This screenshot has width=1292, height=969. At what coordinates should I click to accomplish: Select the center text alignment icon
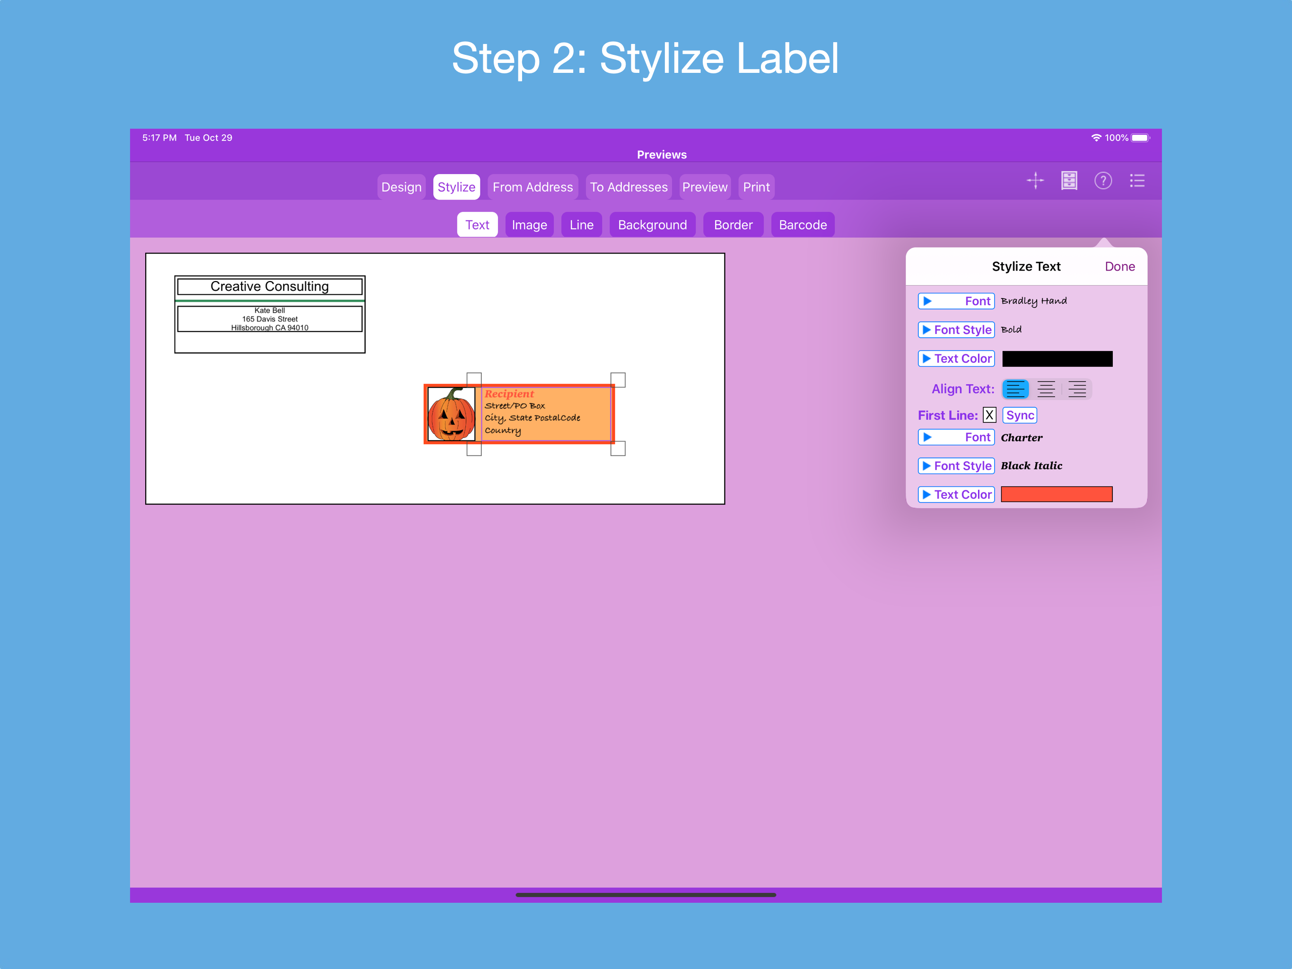point(1046,388)
